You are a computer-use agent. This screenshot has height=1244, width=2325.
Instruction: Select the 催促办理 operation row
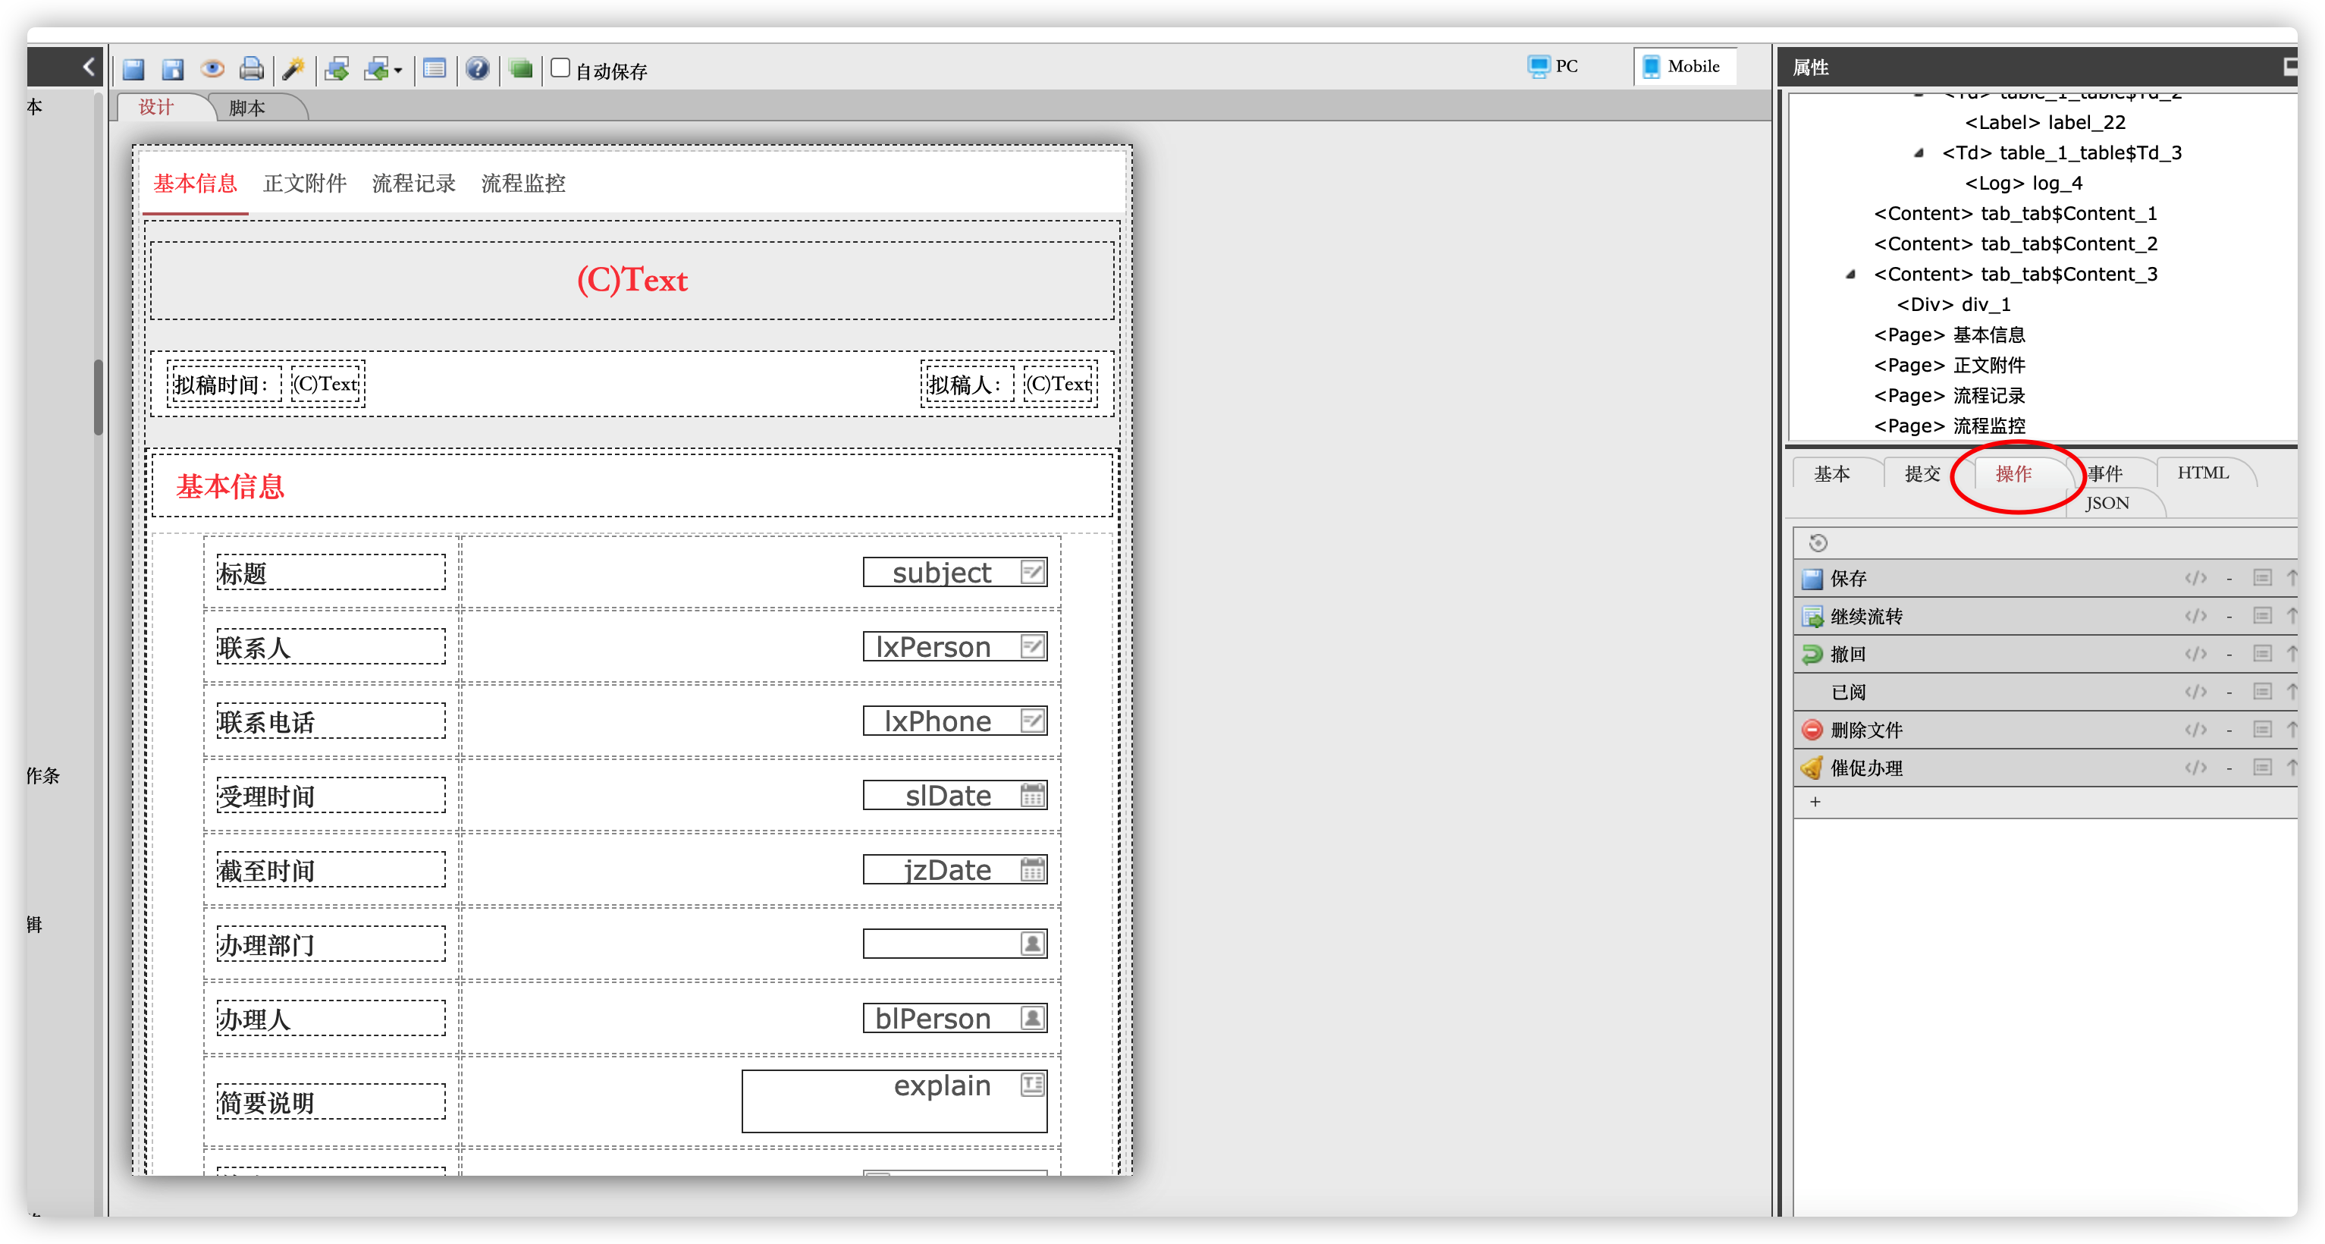tap(2045, 768)
